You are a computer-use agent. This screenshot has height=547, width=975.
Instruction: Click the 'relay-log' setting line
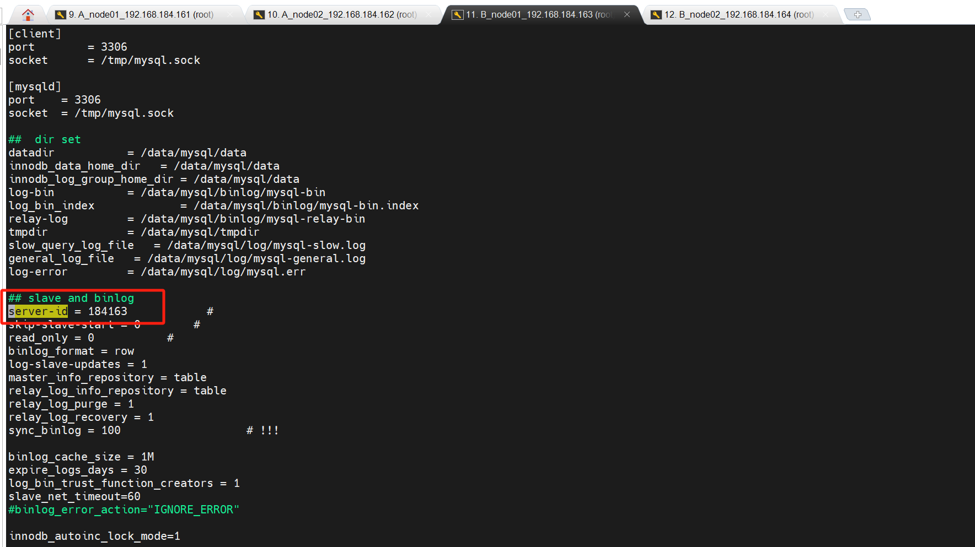[187, 219]
